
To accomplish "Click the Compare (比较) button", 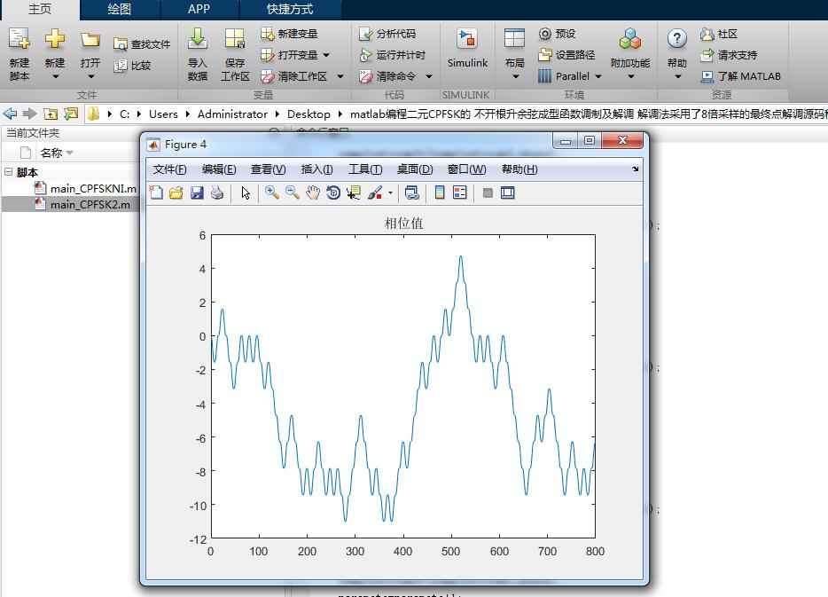I will 133,66.
